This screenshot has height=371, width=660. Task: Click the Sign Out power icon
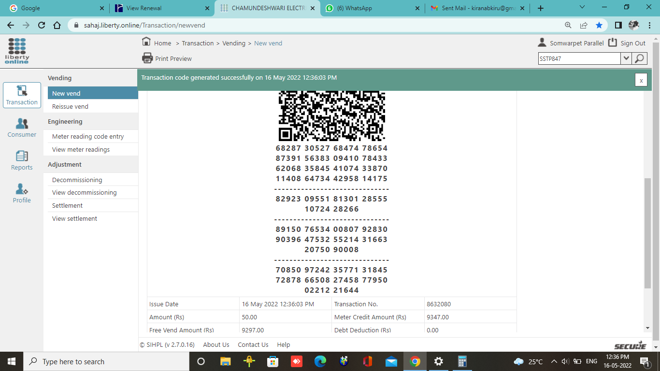[613, 43]
